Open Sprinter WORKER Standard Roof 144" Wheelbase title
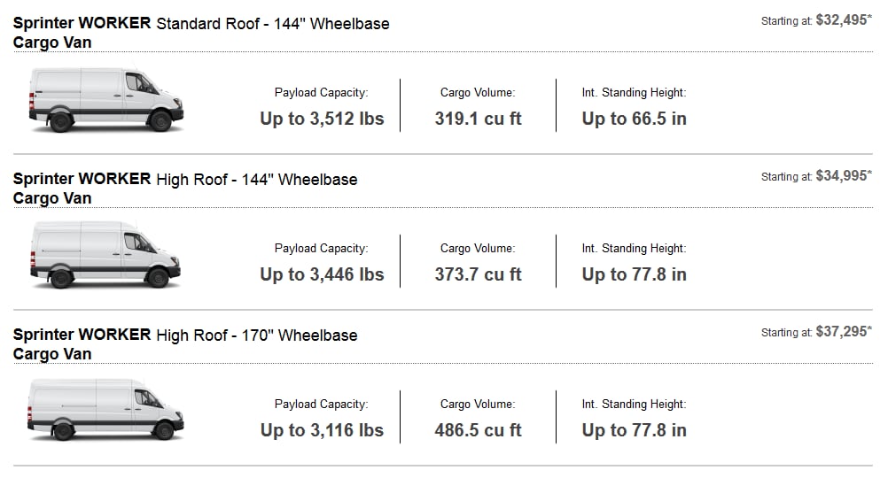This screenshot has width=888, height=478. (x=201, y=33)
